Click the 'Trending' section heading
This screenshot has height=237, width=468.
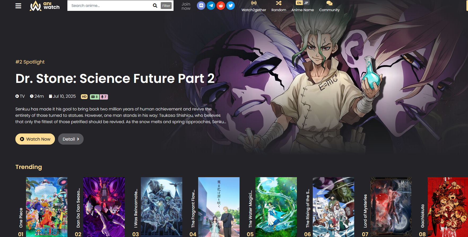pyautogui.click(x=29, y=167)
